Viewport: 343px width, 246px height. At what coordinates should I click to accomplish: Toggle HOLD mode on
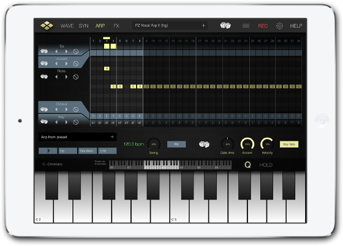(266, 165)
